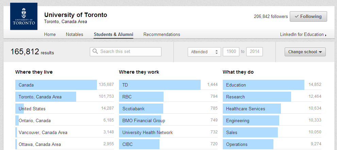Go to the Home tab

[50, 35]
